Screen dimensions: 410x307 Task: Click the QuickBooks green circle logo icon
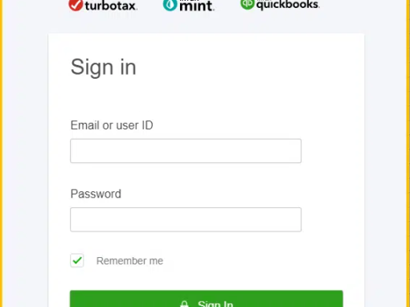click(x=247, y=4)
